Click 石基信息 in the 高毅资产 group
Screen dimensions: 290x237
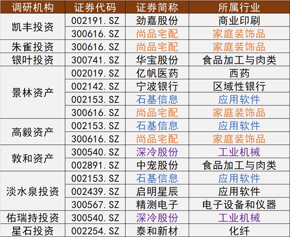157,125
